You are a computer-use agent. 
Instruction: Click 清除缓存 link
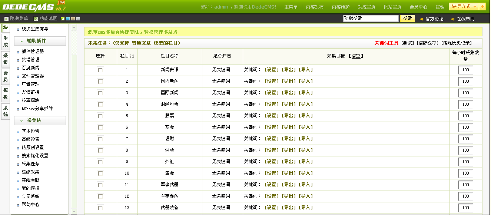[428, 43]
